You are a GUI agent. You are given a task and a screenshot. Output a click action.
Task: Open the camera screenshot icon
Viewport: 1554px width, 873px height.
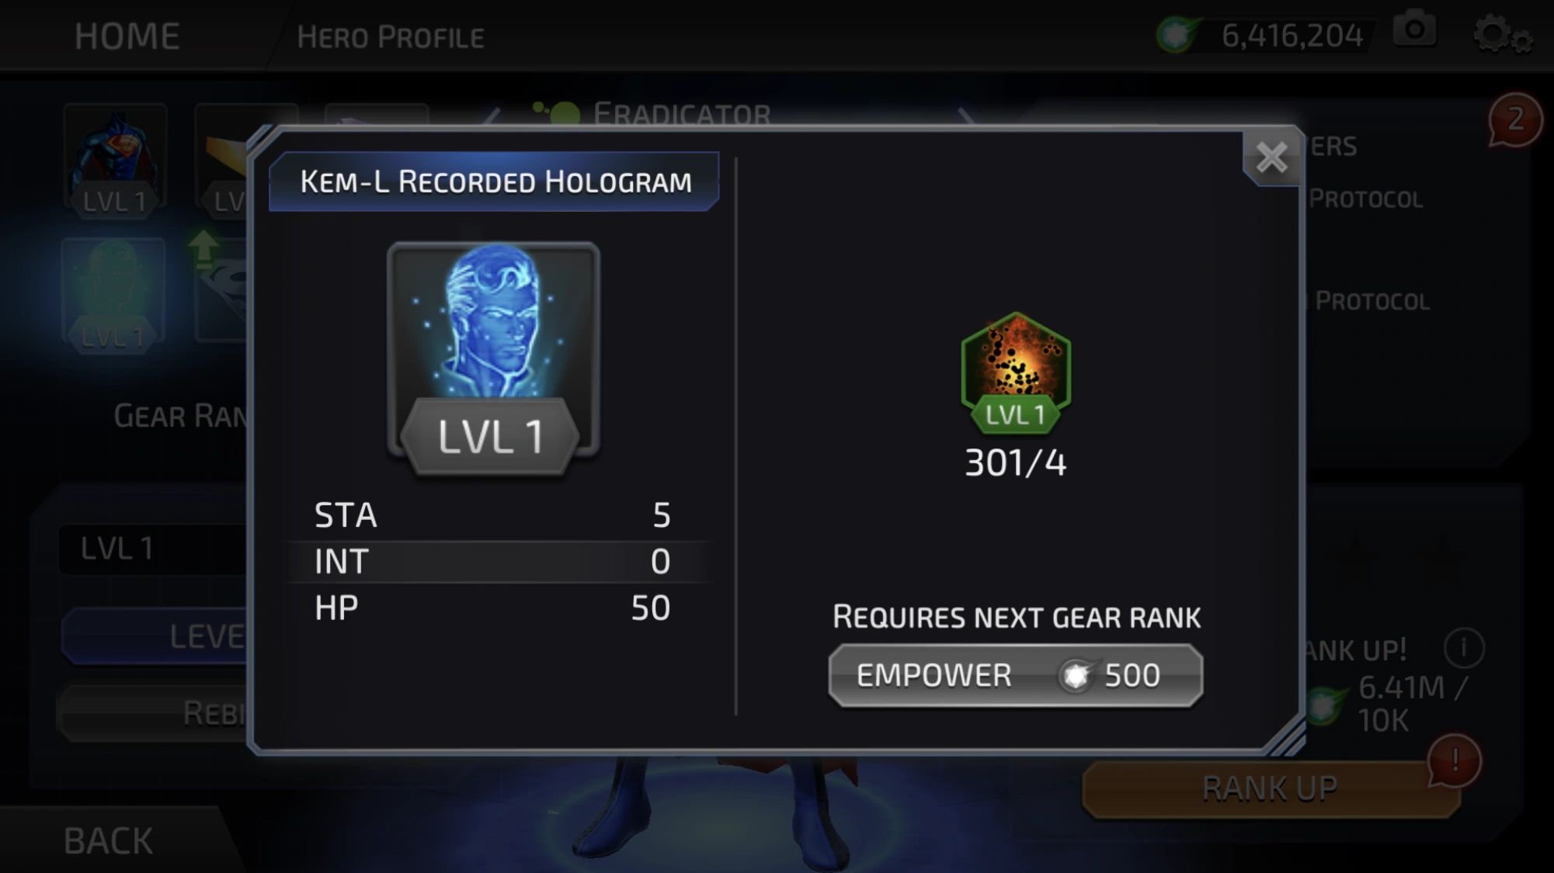coord(1414,31)
